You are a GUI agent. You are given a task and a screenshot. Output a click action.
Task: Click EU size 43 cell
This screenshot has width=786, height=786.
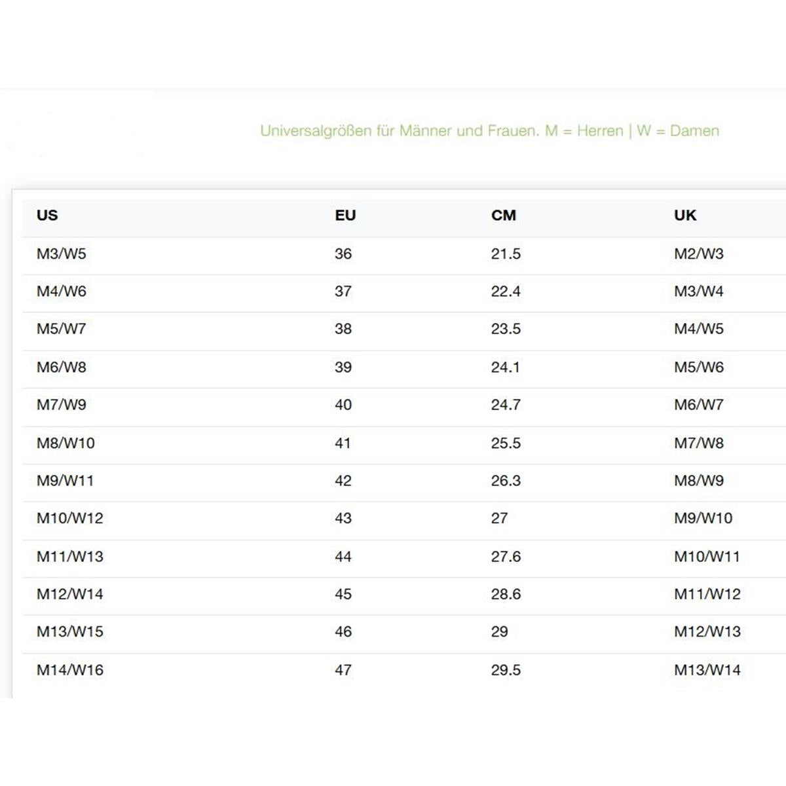[x=343, y=518]
